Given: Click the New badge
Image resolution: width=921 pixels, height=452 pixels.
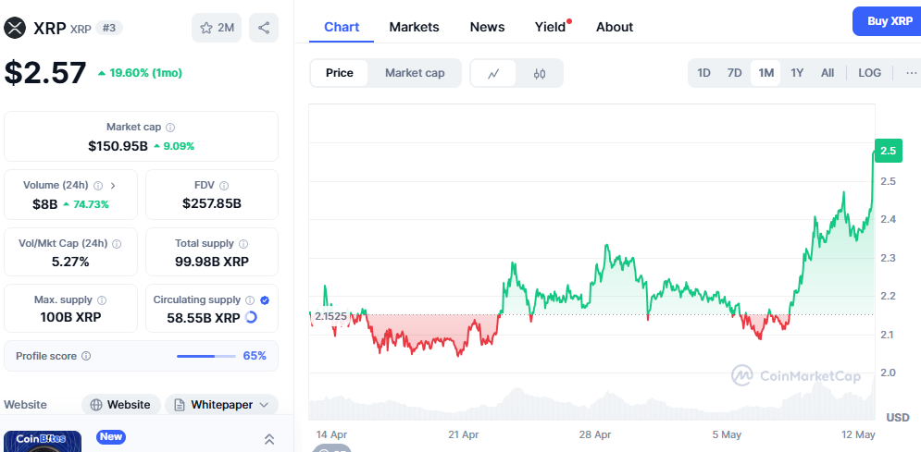Looking at the screenshot, I should [x=111, y=437].
